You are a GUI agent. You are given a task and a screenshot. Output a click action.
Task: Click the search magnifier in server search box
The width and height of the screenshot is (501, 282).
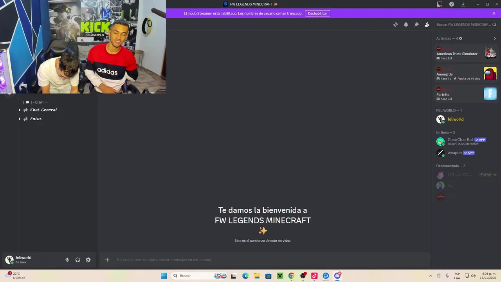coord(494,24)
